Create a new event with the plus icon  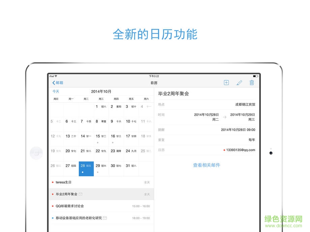pos(226,82)
